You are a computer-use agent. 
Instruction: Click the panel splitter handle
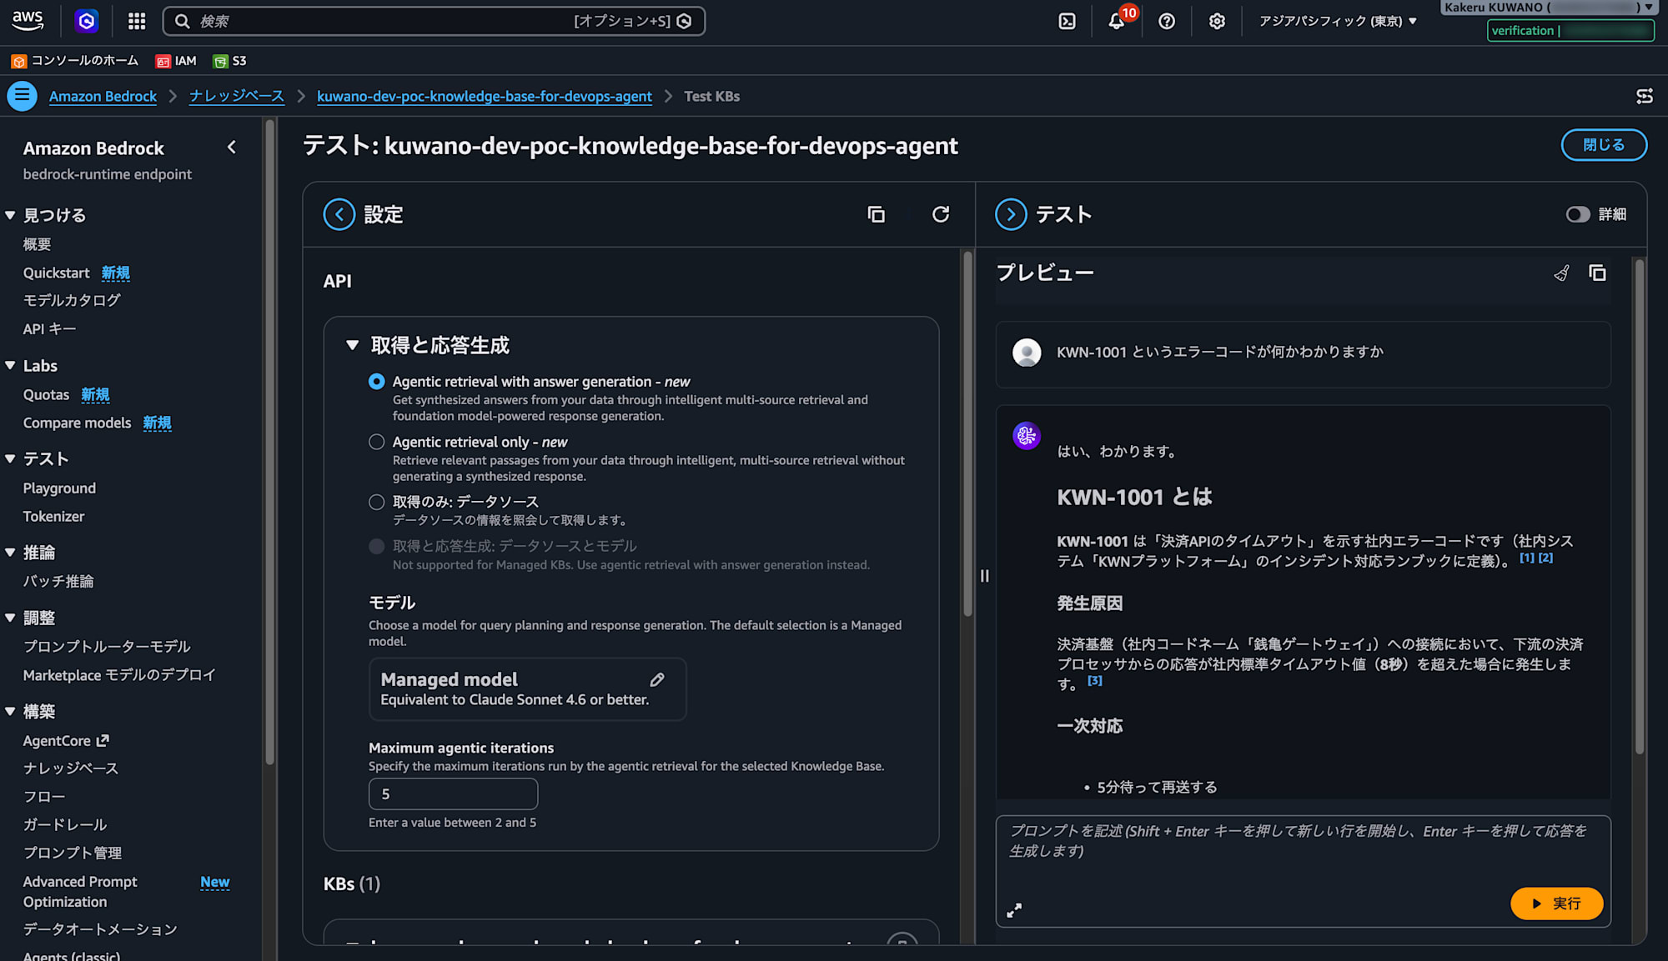click(x=985, y=576)
